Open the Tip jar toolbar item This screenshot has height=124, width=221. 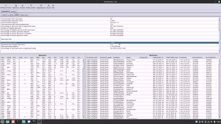pos(48,7)
